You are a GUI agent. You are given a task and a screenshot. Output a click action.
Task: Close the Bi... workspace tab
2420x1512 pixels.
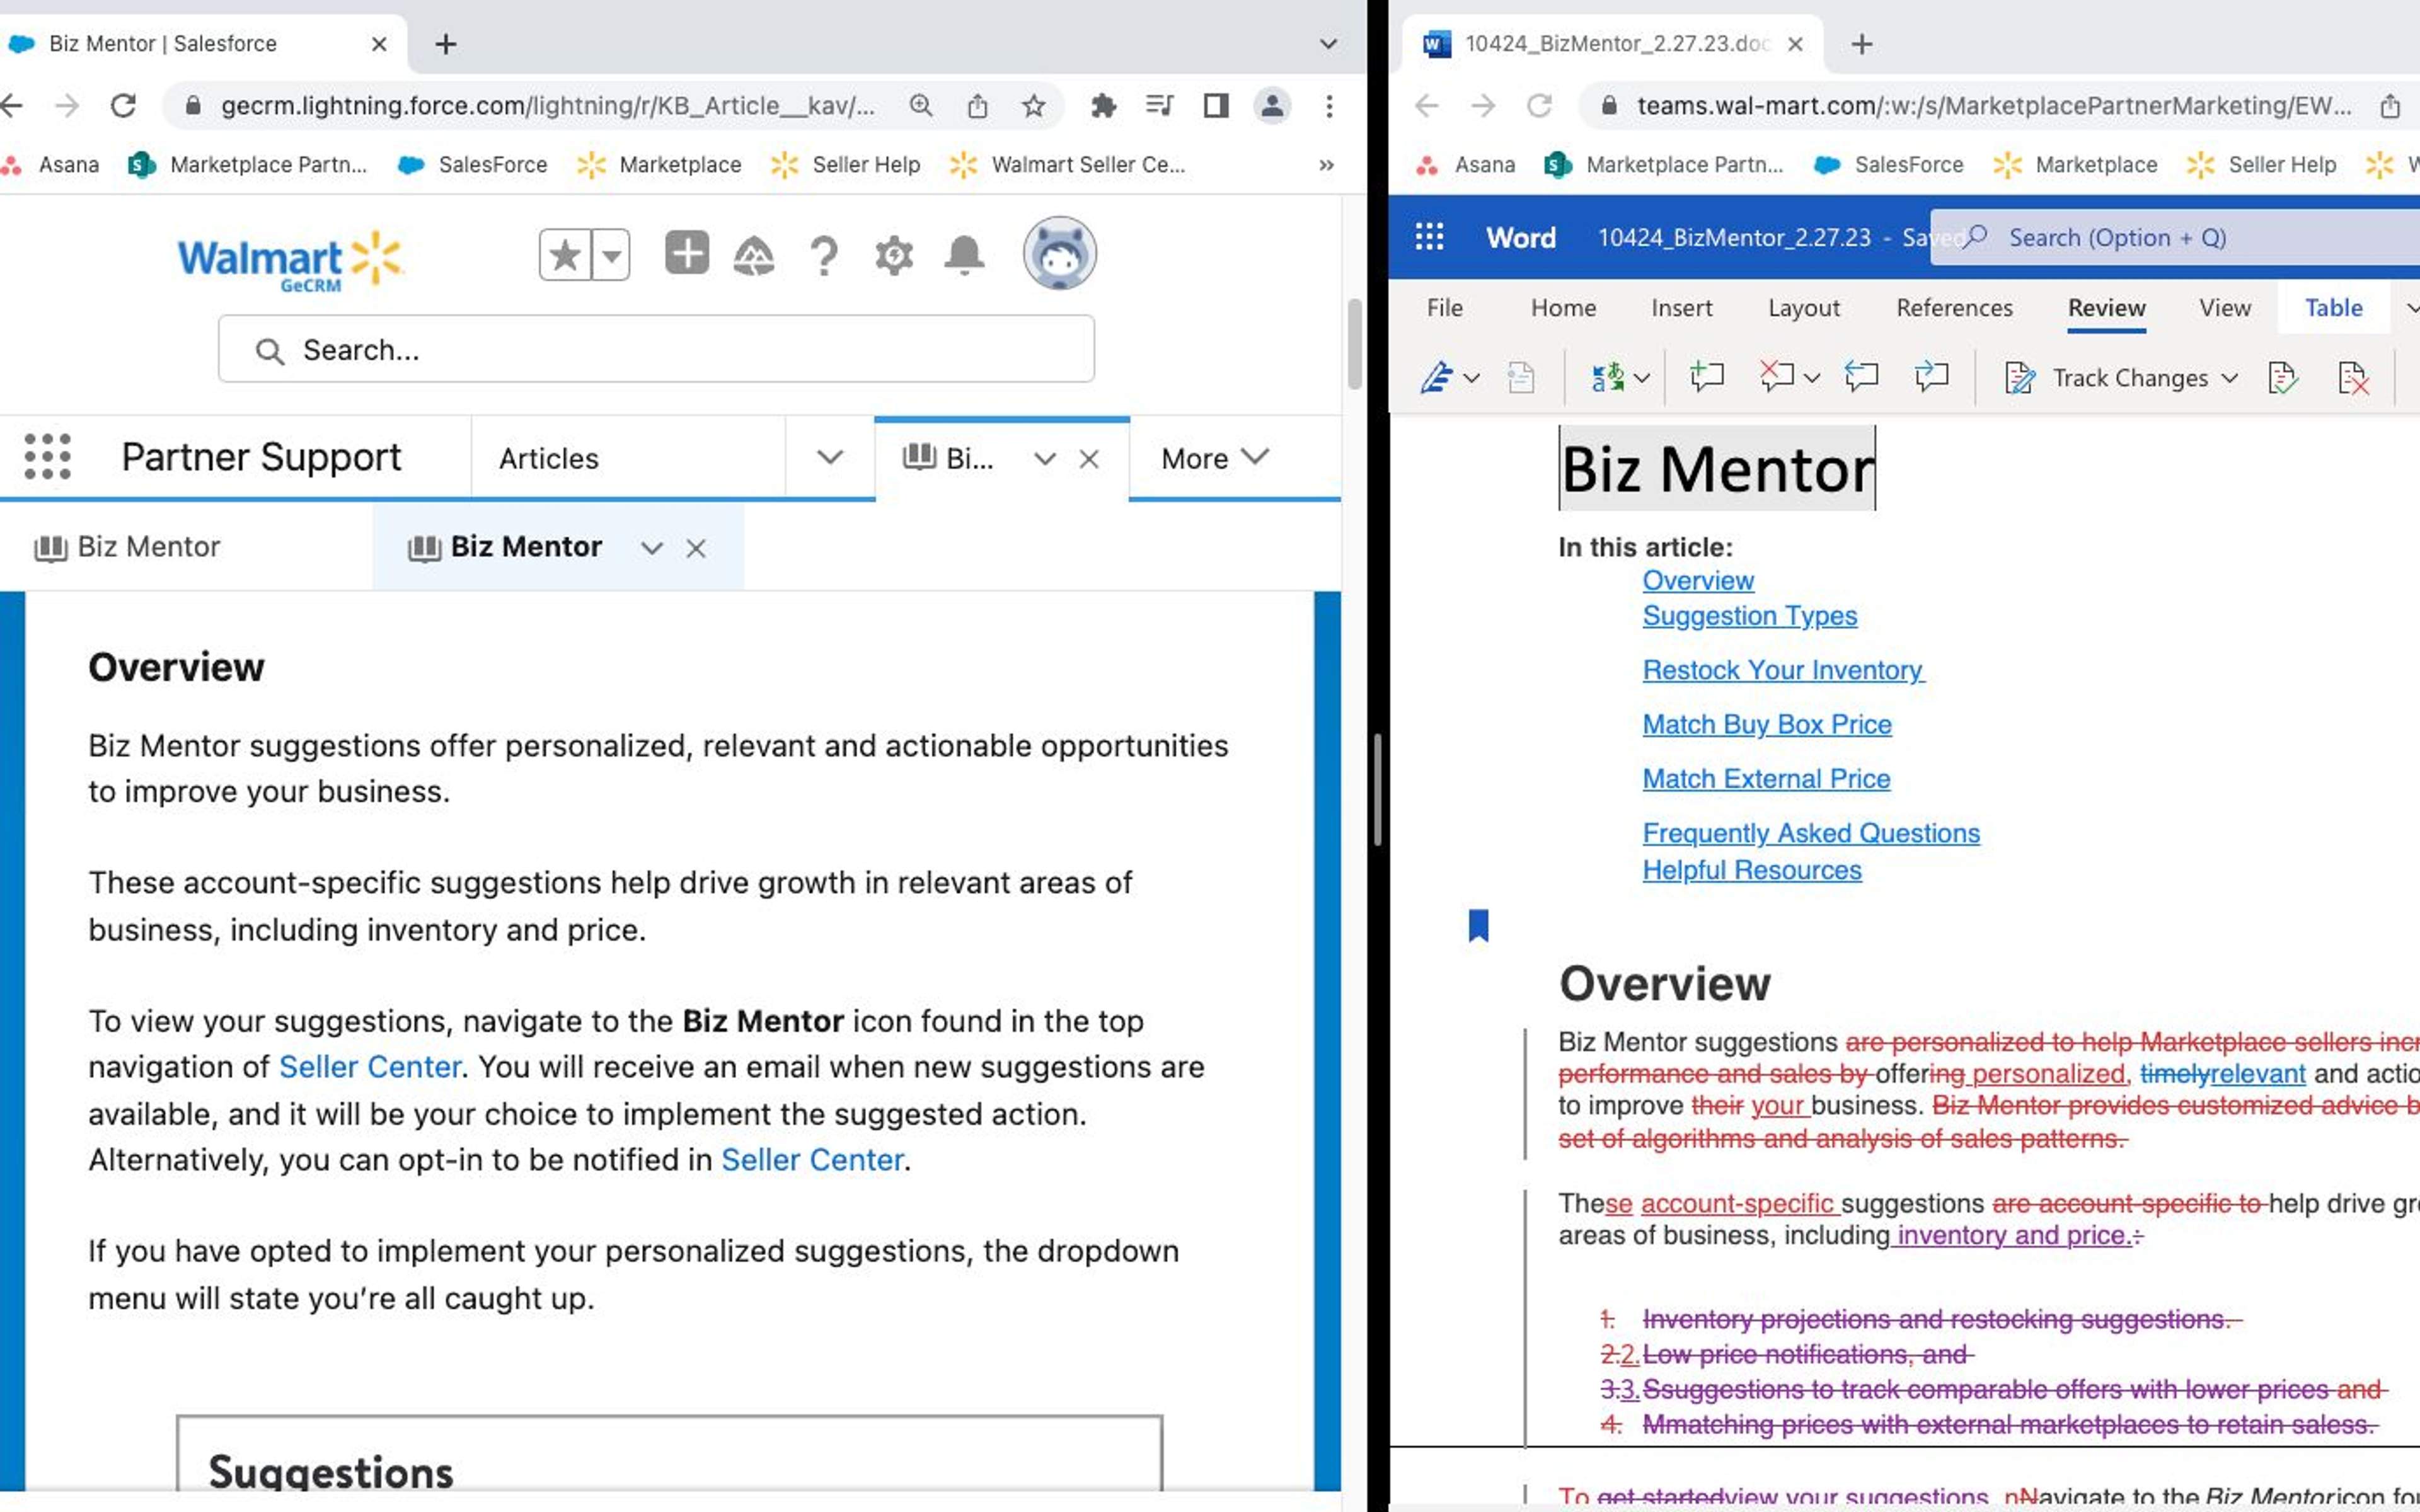[1089, 459]
